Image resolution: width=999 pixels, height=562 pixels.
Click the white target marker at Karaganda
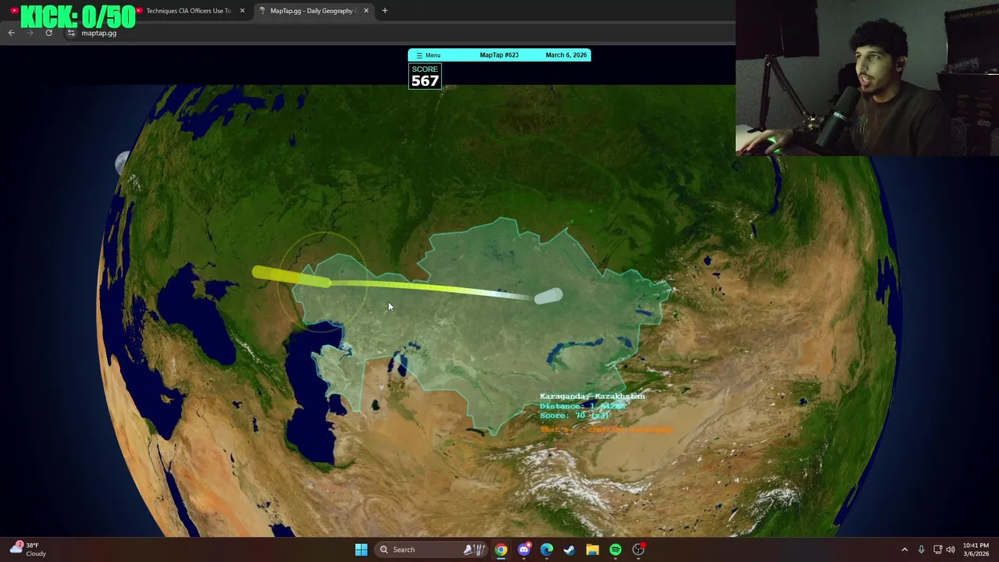point(549,296)
